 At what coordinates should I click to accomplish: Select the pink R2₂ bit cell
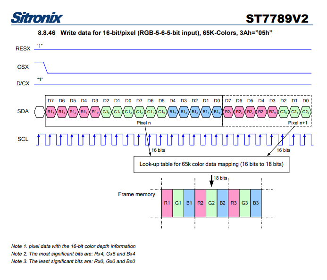[x=250, y=112]
